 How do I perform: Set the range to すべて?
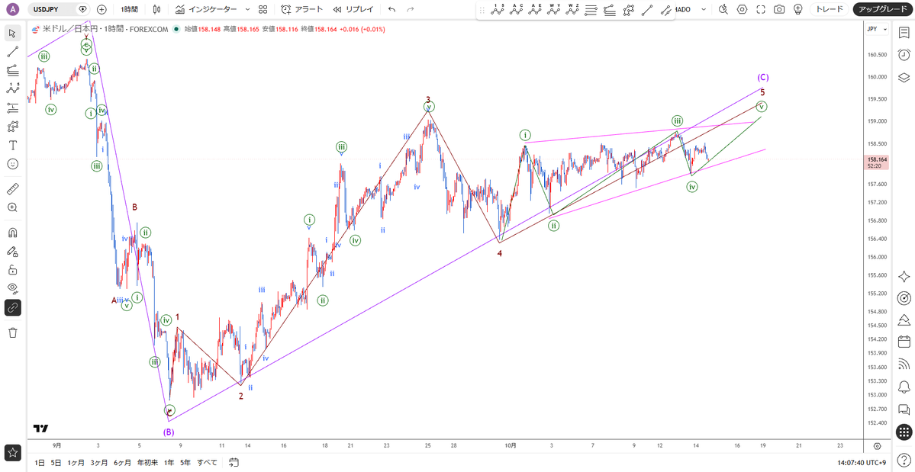207,463
